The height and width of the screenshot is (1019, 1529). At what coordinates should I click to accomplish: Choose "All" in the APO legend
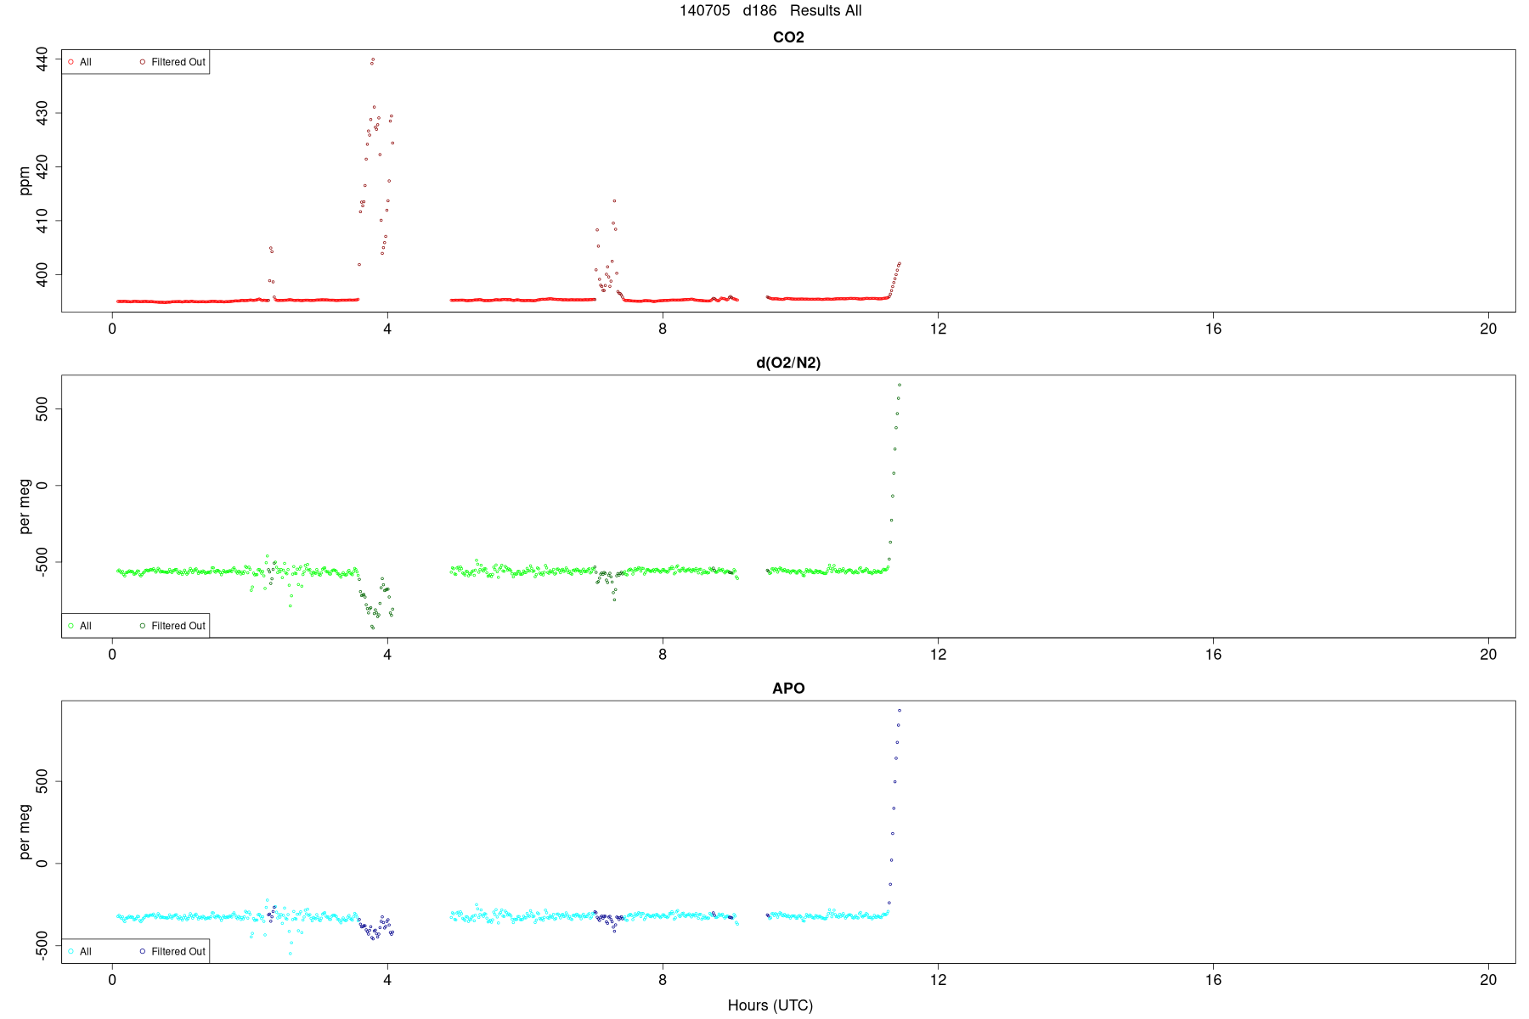[85, 952]
